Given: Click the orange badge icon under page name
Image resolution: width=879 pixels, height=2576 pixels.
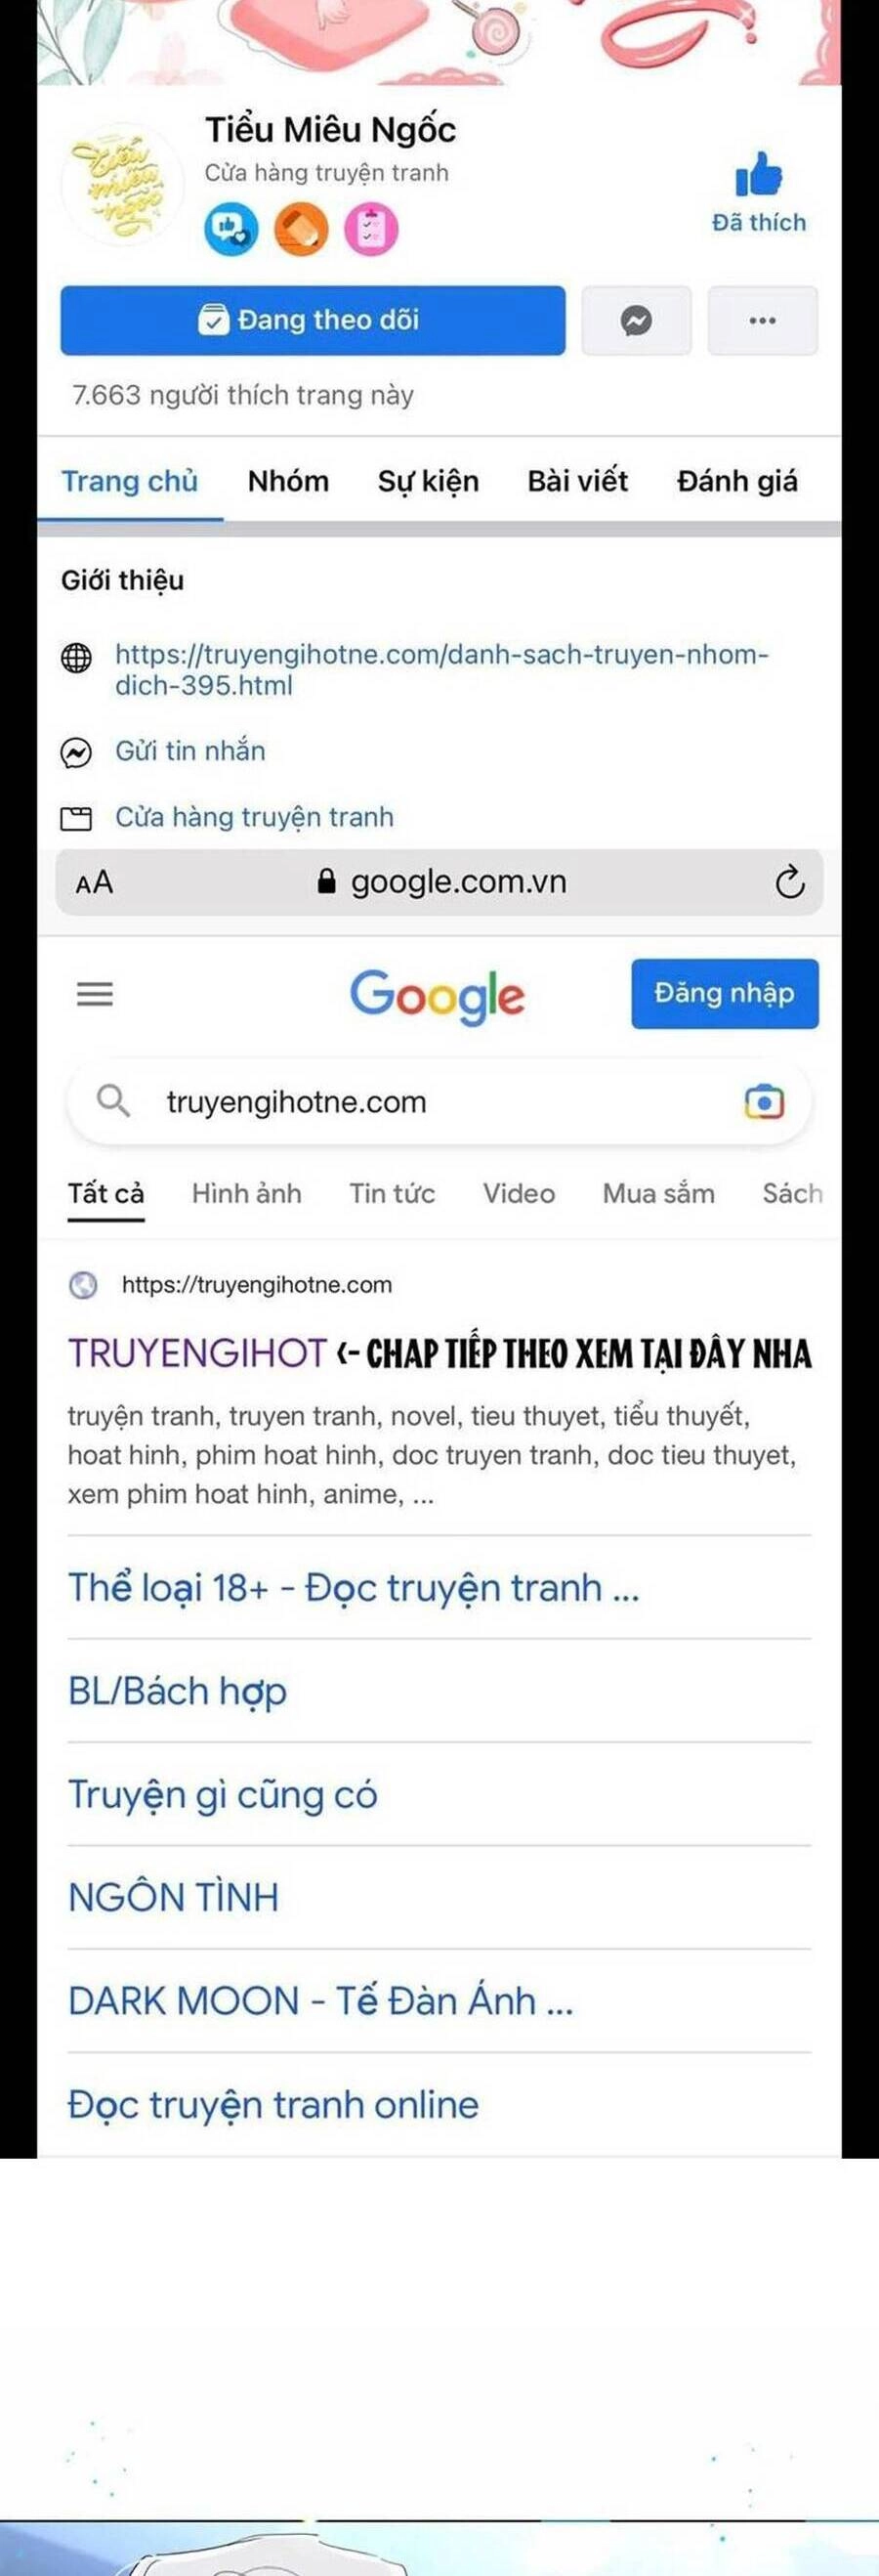Looking at the screenshot, I should [x=301, y=229].
